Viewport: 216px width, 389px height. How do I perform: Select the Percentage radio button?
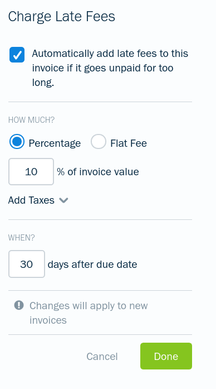(17, 142)
